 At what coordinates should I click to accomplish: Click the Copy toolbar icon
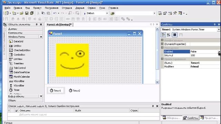tap(43, 13)
